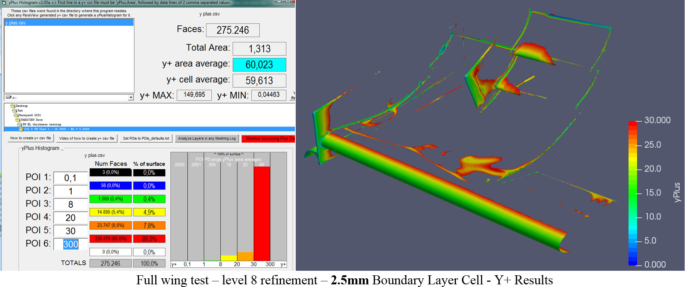
Task: Click the Raceyard 2021 folder icon
Action: coord(16,115)
